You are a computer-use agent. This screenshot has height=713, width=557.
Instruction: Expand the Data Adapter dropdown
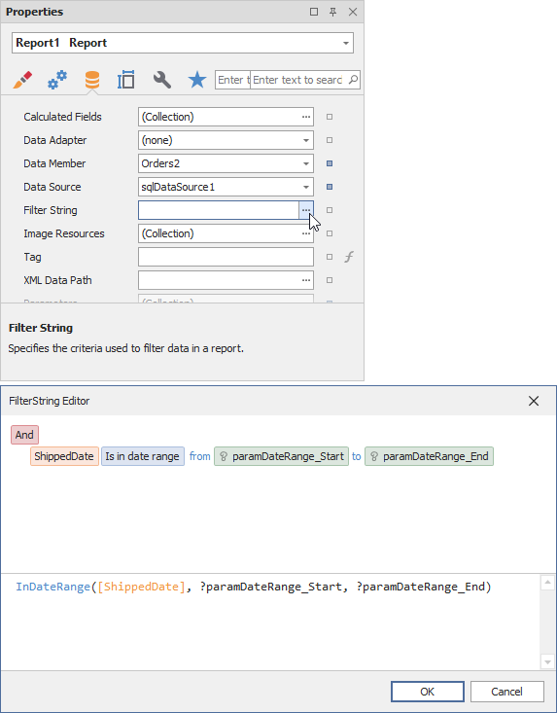[x=306, y=140]
